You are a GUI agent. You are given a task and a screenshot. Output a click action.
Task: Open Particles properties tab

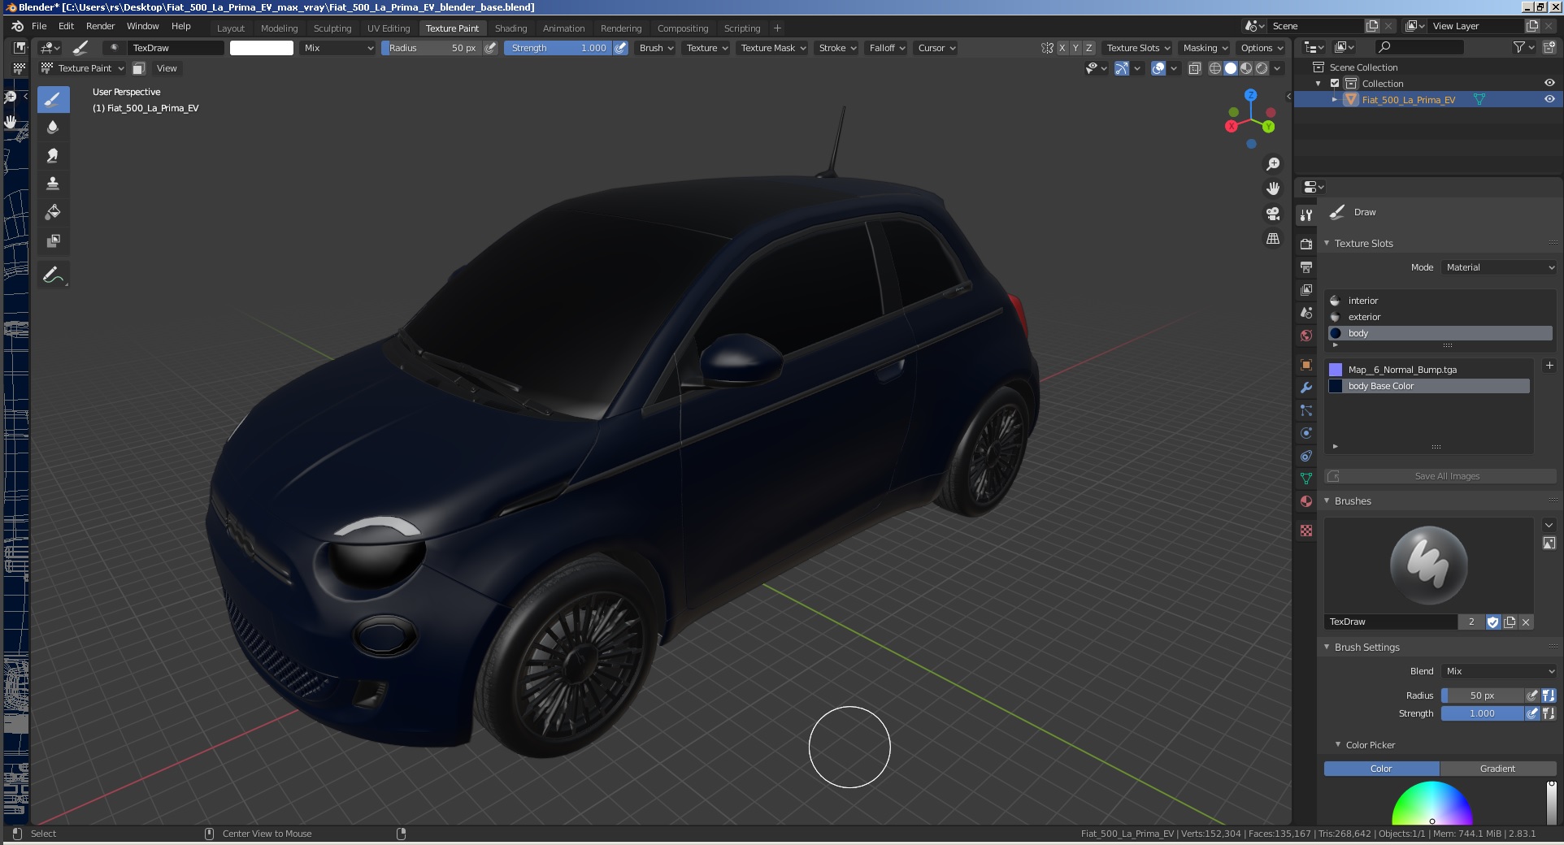1306,410
